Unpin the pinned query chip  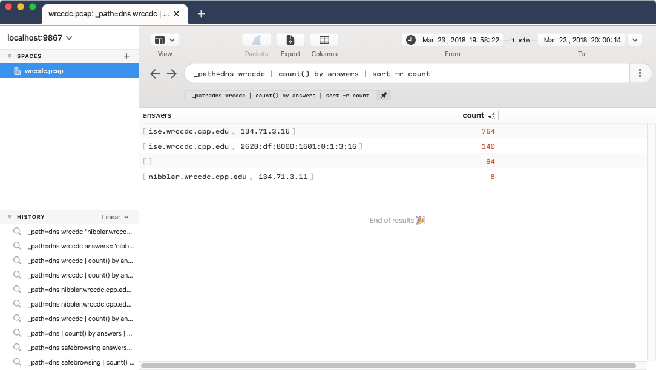pos(383,95)
